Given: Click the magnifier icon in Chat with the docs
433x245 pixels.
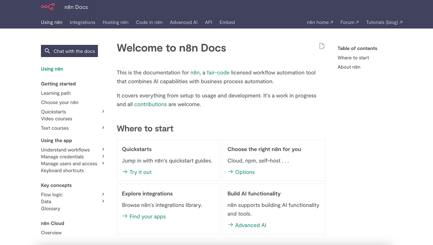Looking at the screenshot, I should click(47, 51).
